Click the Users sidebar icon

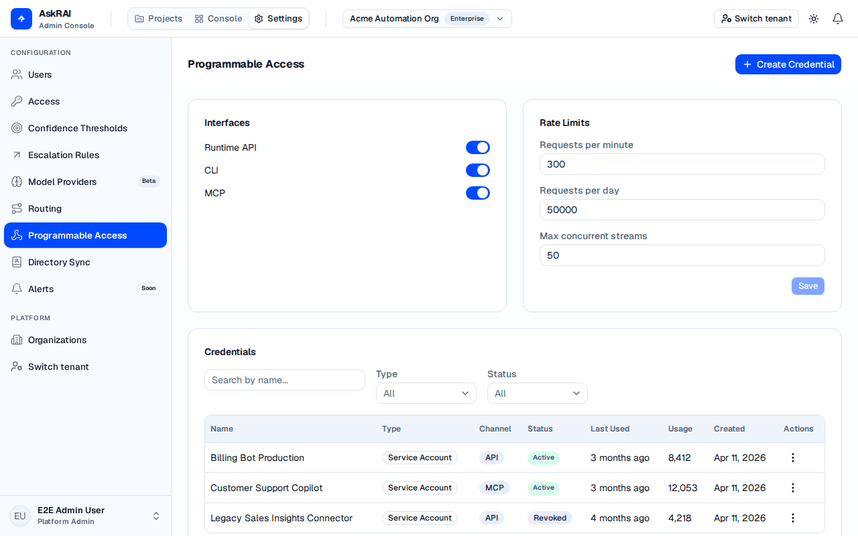pyautogui.click(x=17, y=74)
